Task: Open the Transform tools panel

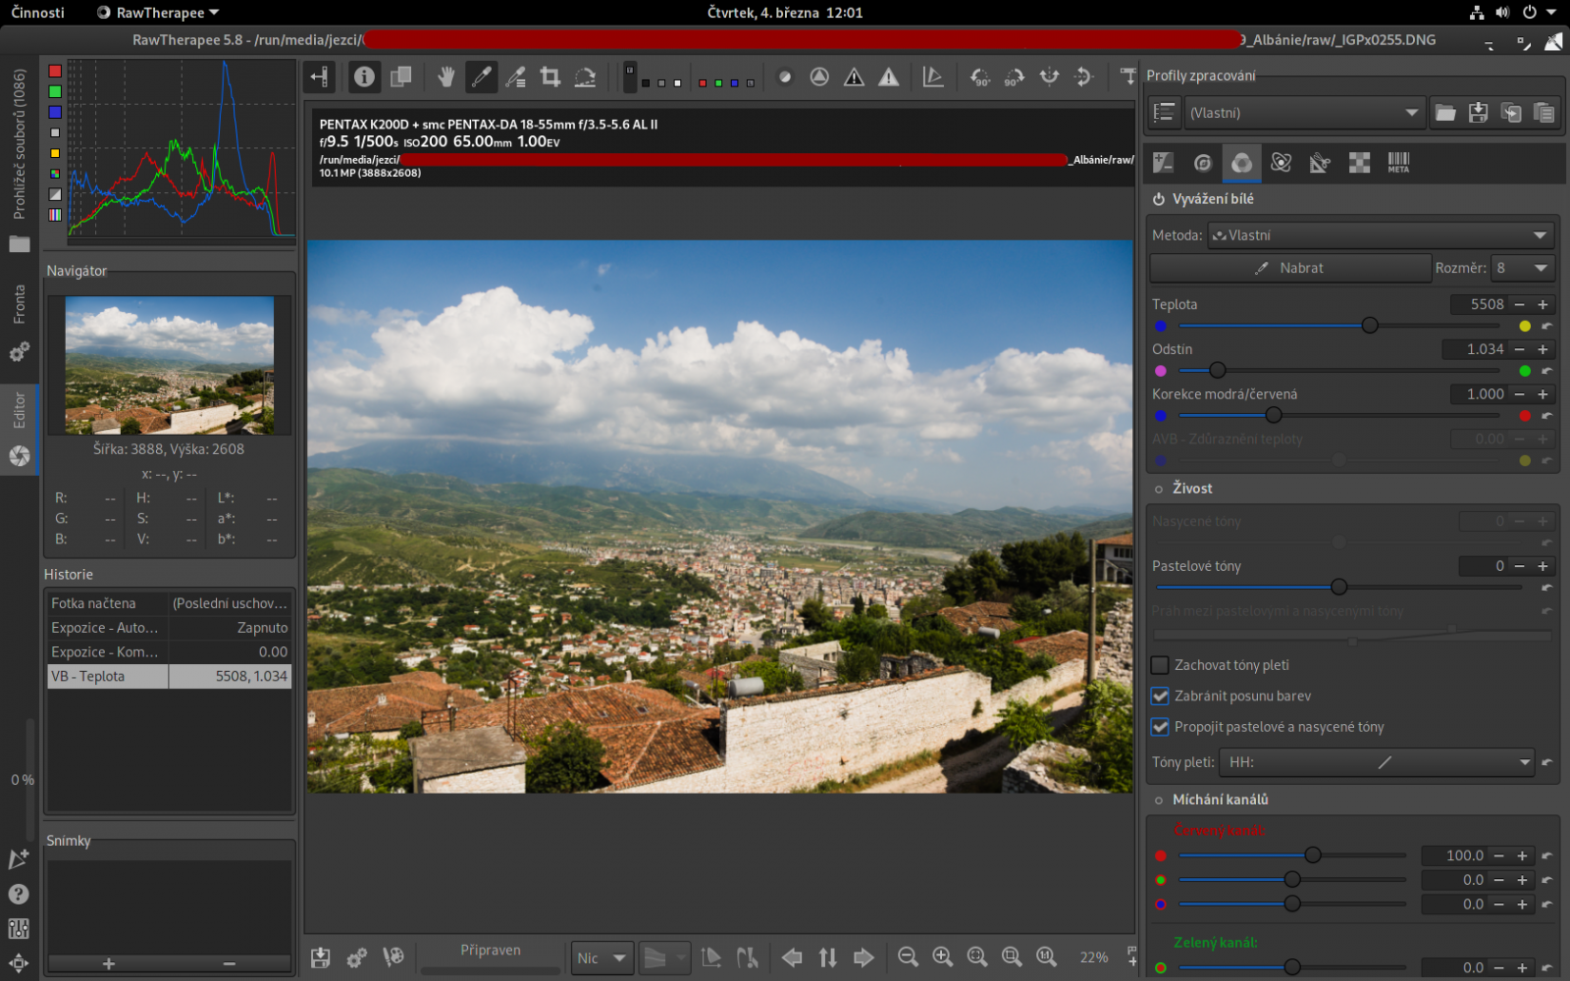Action: [1320, 163]
